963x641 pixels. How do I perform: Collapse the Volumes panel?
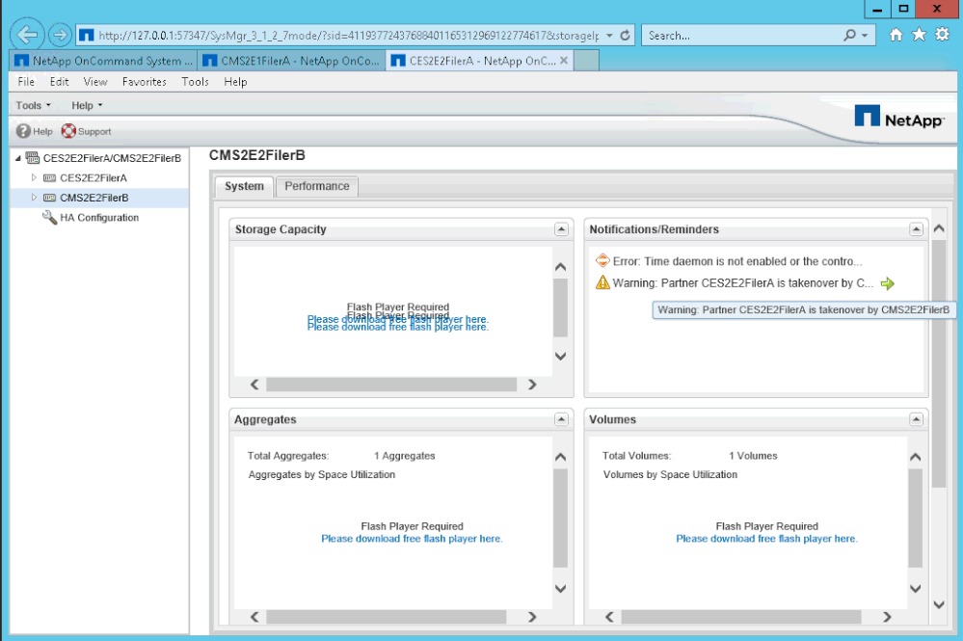(917, 419)
